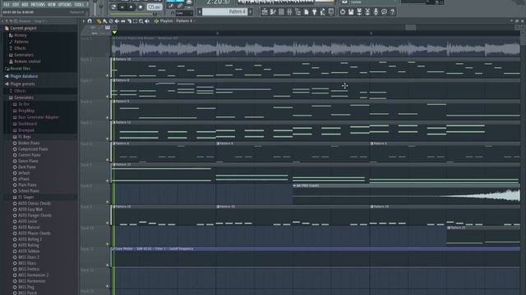The height and width of the screenshot is (295, 526).
Task: Click the help question mark icon
Action: point(393,12)
